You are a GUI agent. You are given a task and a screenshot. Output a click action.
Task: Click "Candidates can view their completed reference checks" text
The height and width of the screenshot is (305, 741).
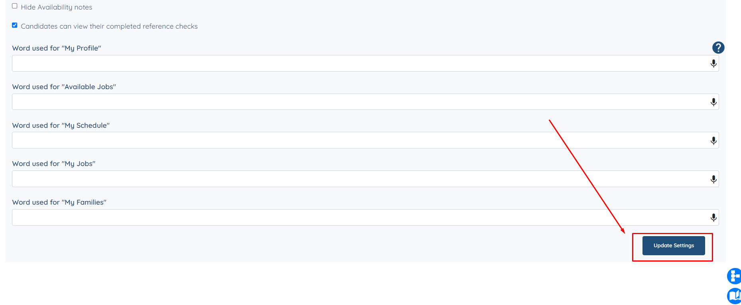109,26
